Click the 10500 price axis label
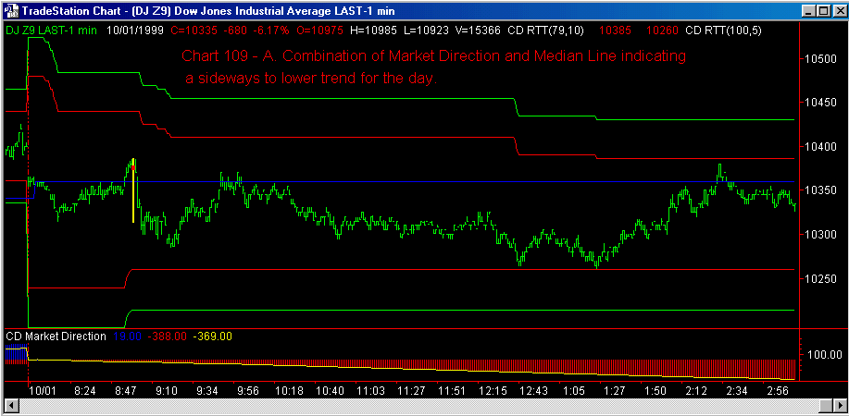The width and height of the screenshot is (849, 416). pyautogui.click(x=820, y=59)
